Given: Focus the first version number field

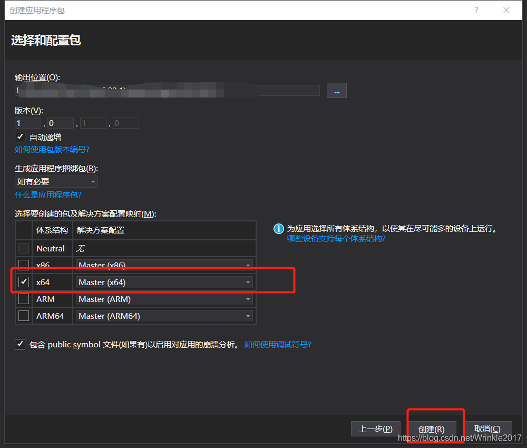Looking at the screenshot, I should click(x=28, y=123).
